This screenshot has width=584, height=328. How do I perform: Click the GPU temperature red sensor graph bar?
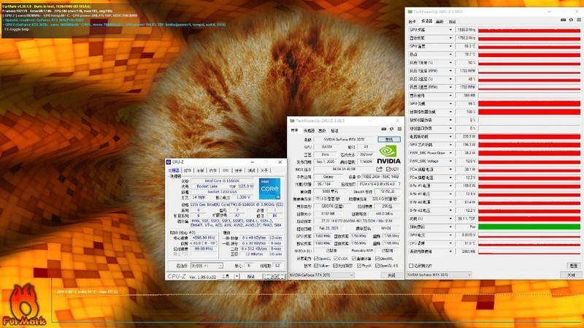pyautogui.click(x=531, y=45)
